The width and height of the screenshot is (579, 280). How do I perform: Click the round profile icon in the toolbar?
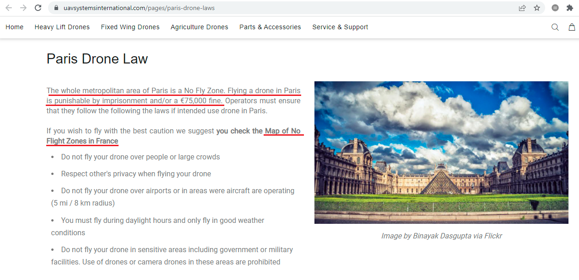pos(555,8)
